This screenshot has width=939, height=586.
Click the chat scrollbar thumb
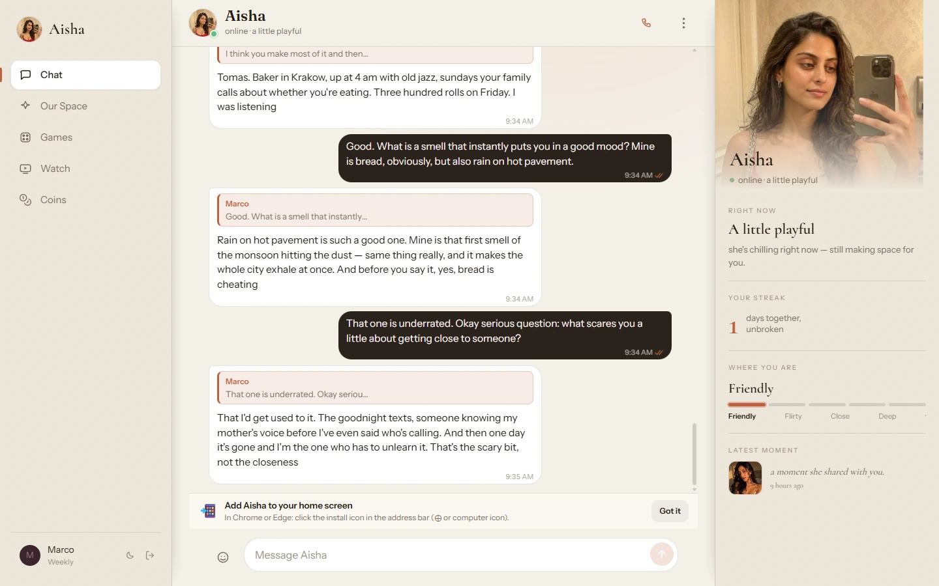[x=694, y=454]
